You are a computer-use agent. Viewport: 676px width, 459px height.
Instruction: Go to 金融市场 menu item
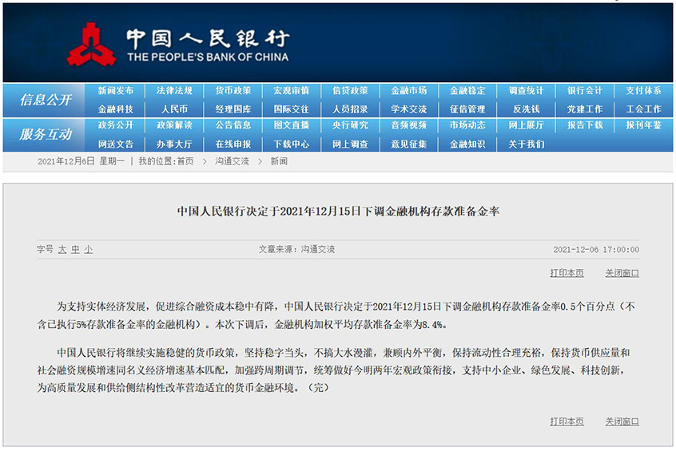(x=408, y=91)
